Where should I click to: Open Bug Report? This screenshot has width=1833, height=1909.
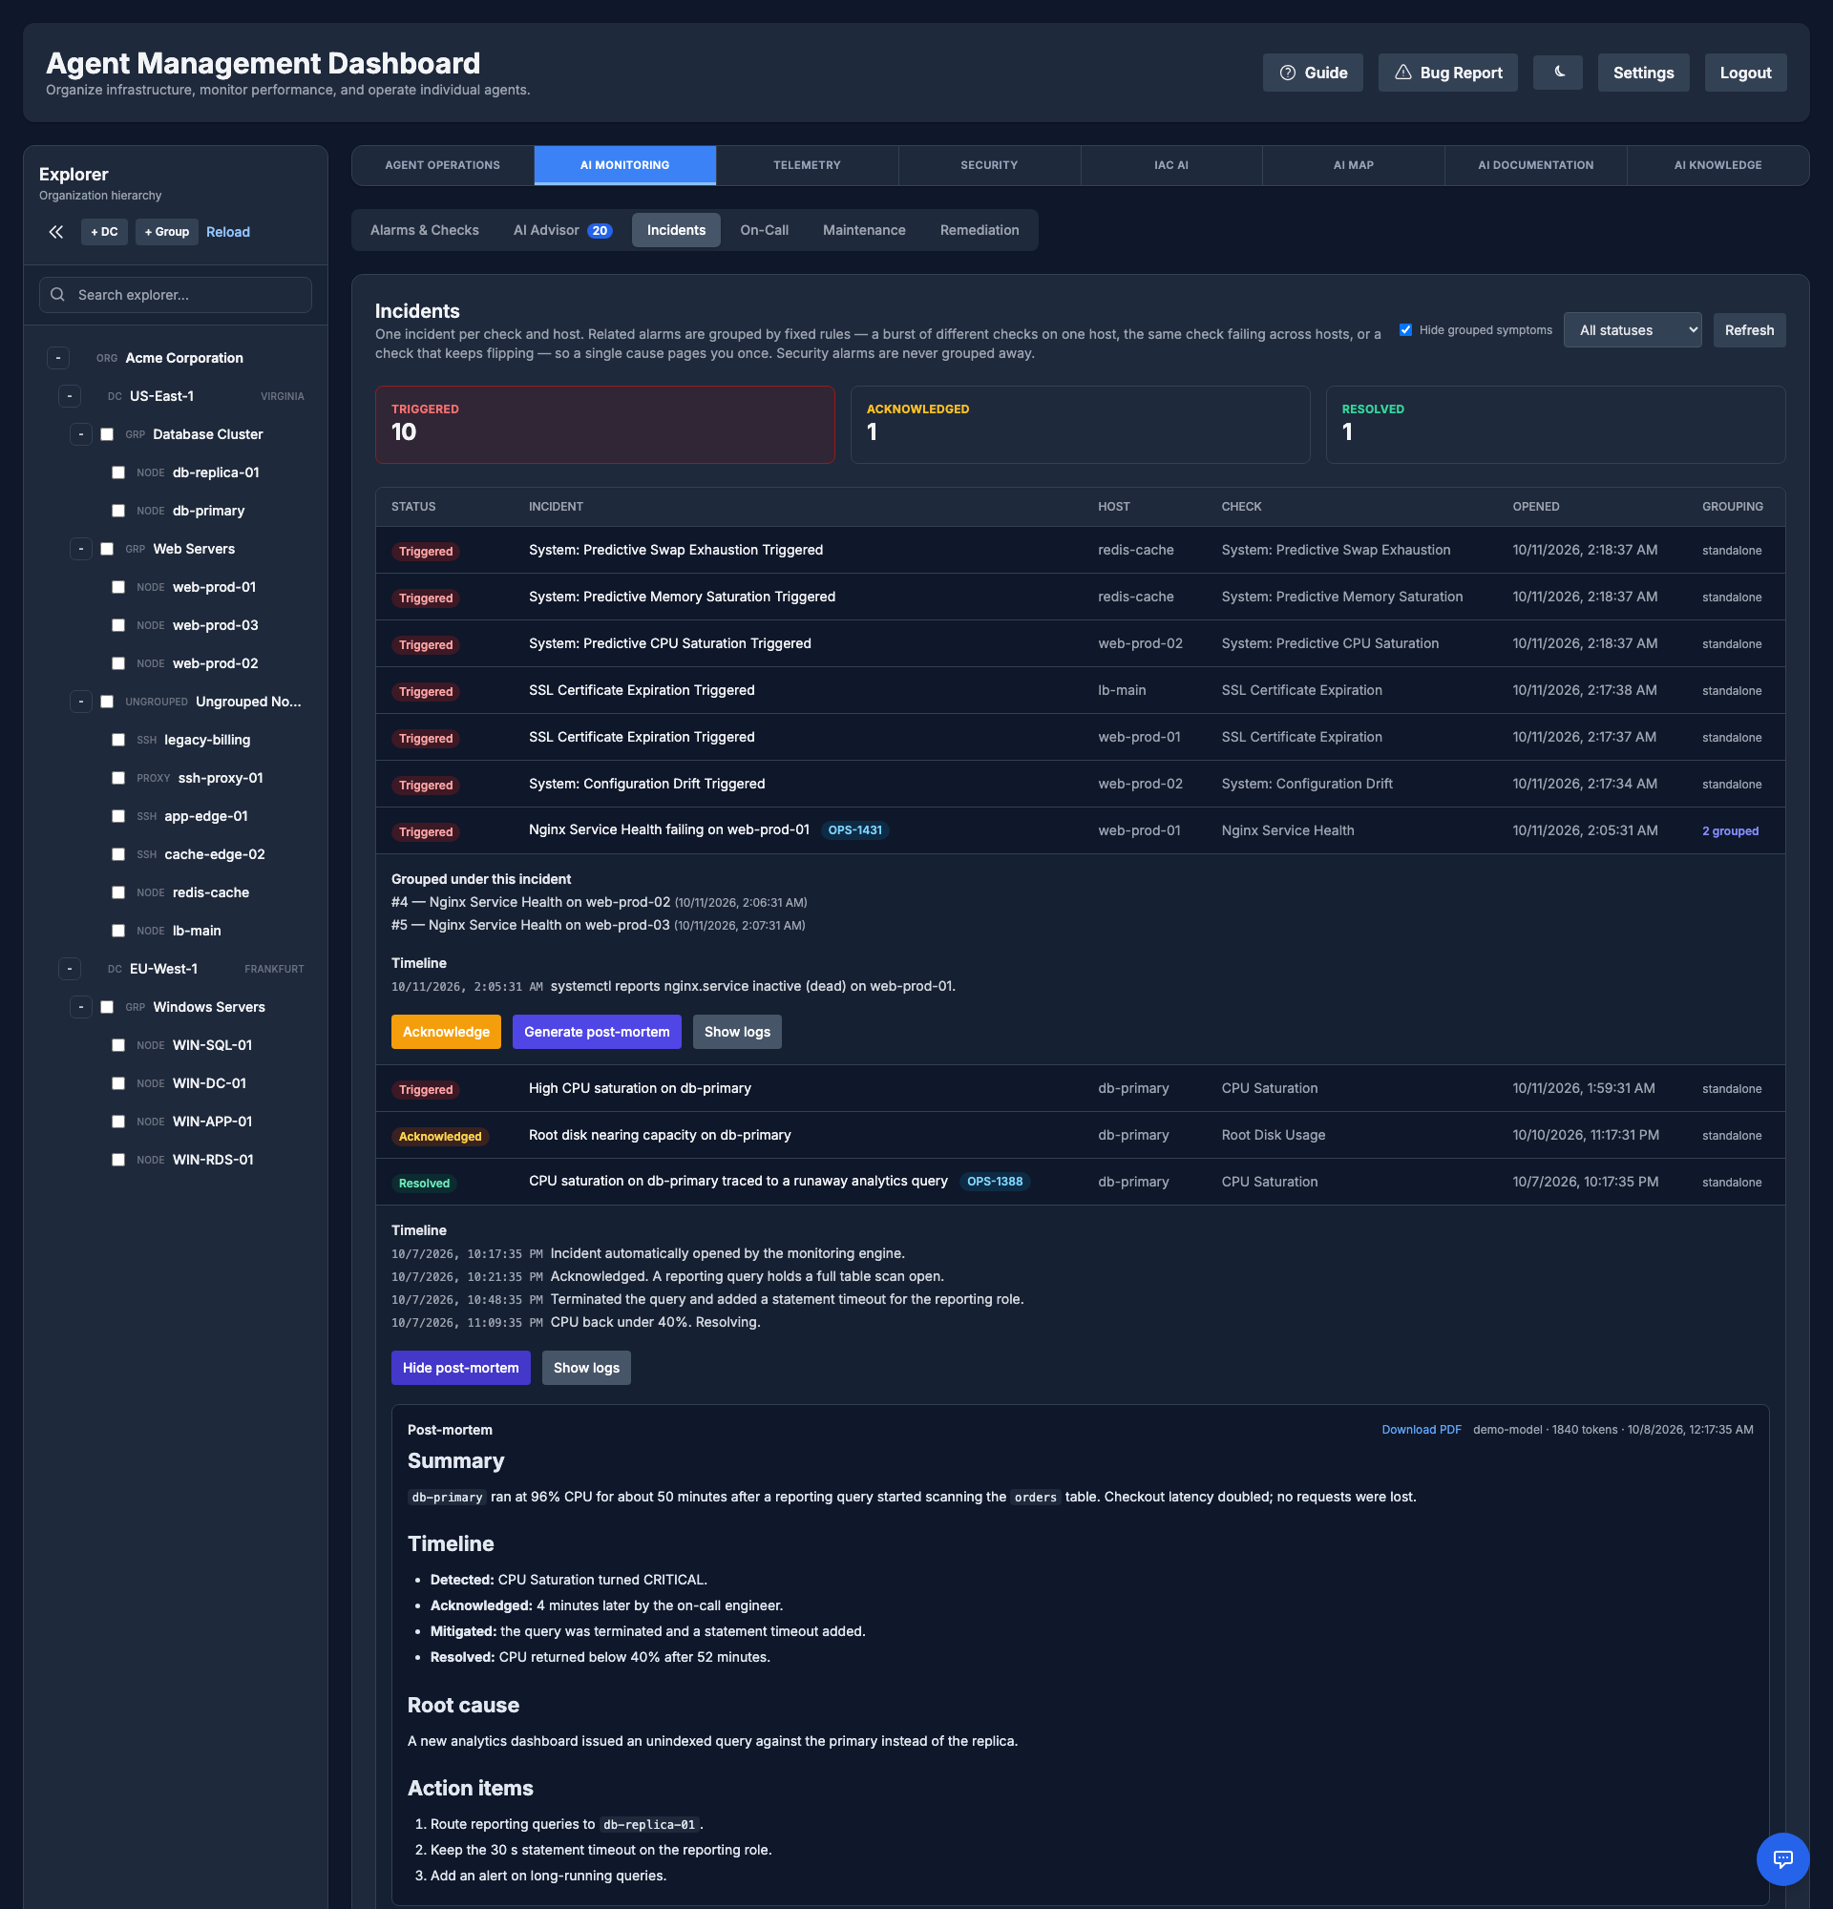coord(1447,73)
